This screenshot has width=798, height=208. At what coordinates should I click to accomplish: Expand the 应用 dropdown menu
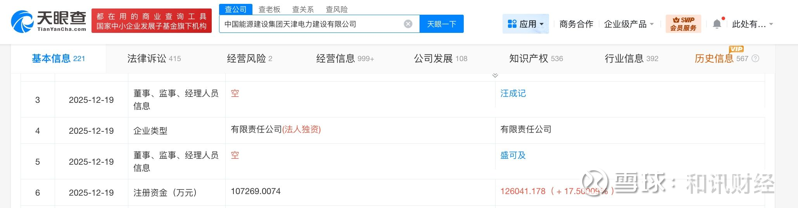pos(542,24)
